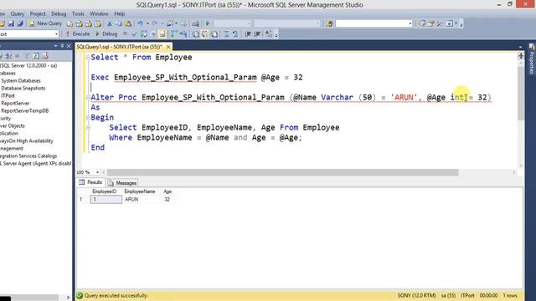Click the Cut scissors icon

click(110, 23)
